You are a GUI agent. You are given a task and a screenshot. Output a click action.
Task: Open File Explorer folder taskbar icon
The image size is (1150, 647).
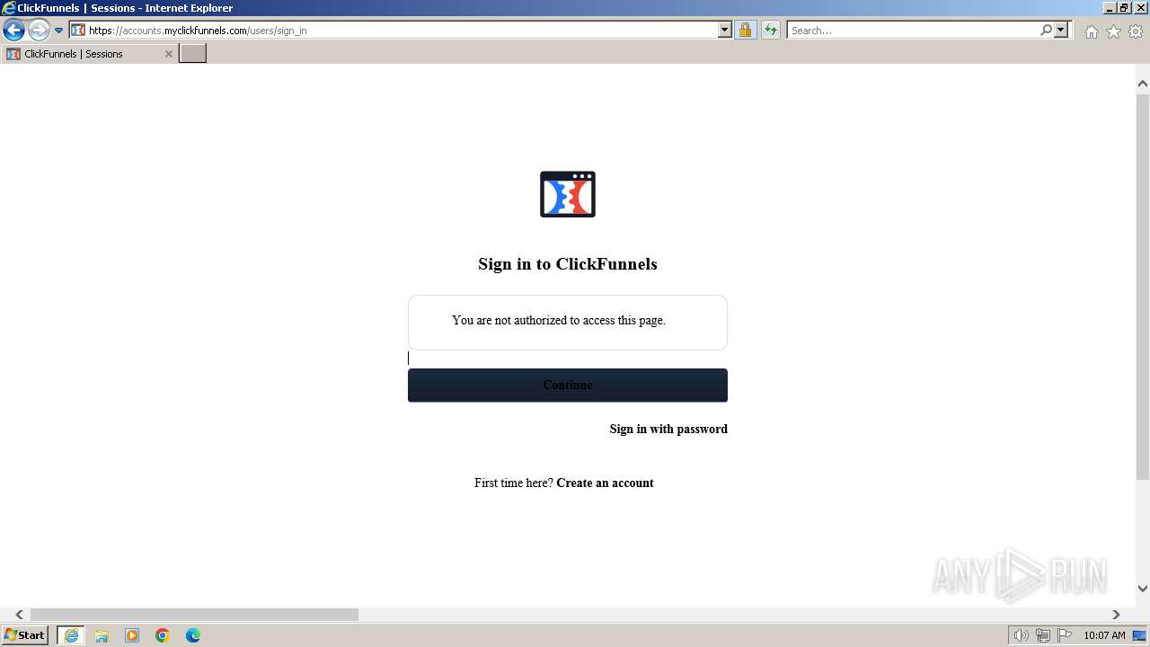(x=102, y=635)
